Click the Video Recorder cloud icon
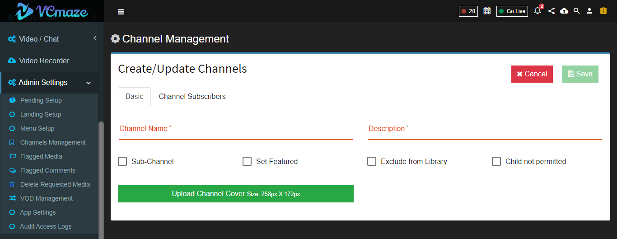The width and height of the screenshot is (617, 239). (12, 61)
